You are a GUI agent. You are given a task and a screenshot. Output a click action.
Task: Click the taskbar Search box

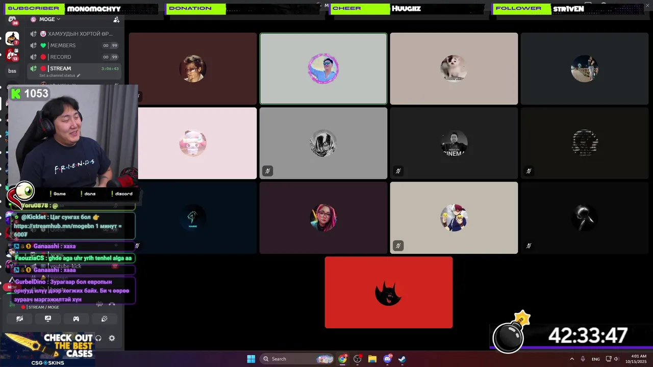coord(297,359)
